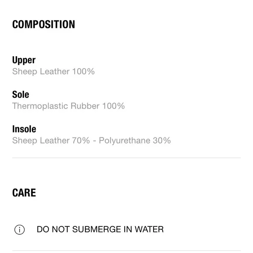Click DO NOT SUBMERGE IN WATER text
253x253 pixels.
[100, 229]
